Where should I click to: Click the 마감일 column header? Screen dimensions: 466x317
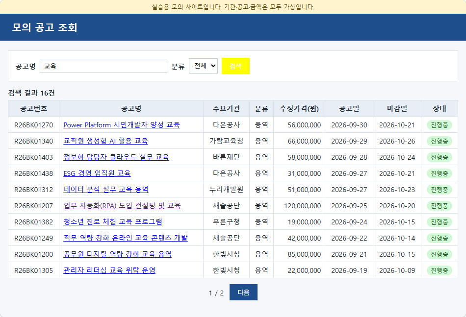[x=397, y=109]
